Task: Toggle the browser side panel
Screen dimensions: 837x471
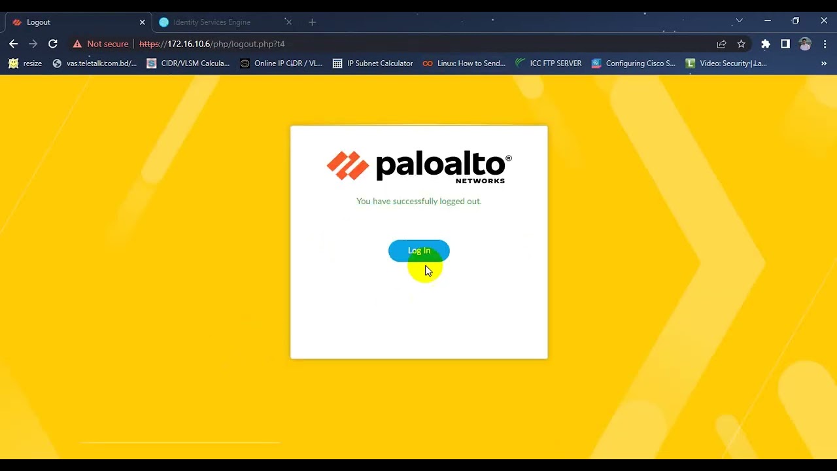Action: (x=785, y=44)
